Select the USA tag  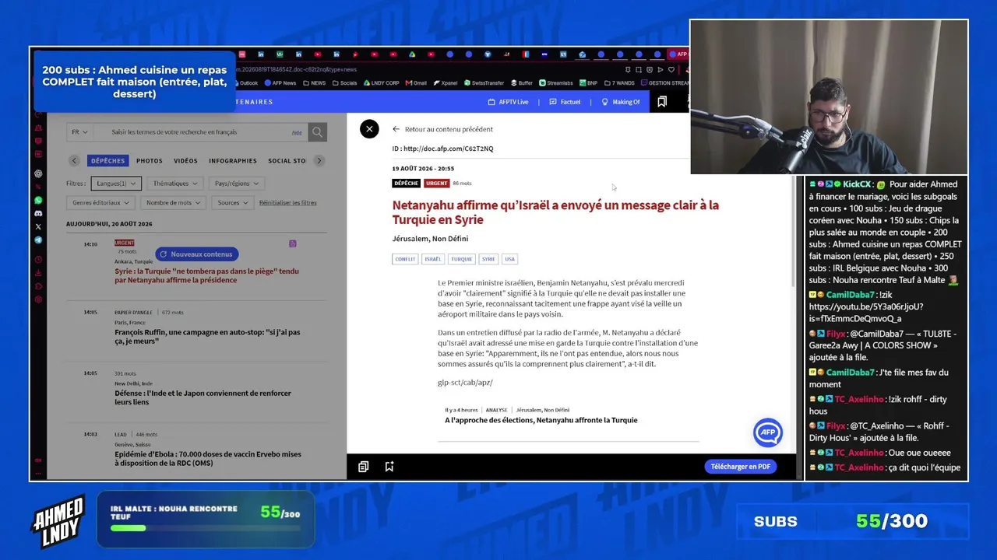509,259
